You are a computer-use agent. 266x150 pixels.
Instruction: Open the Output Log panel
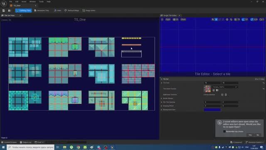coord(26,142)
